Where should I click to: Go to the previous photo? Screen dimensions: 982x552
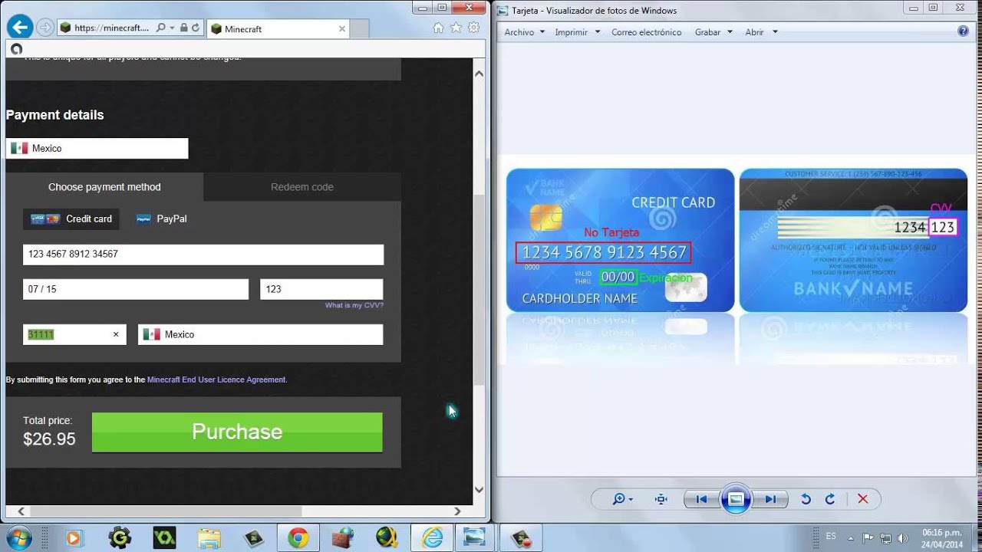click(x=701, y=499)
